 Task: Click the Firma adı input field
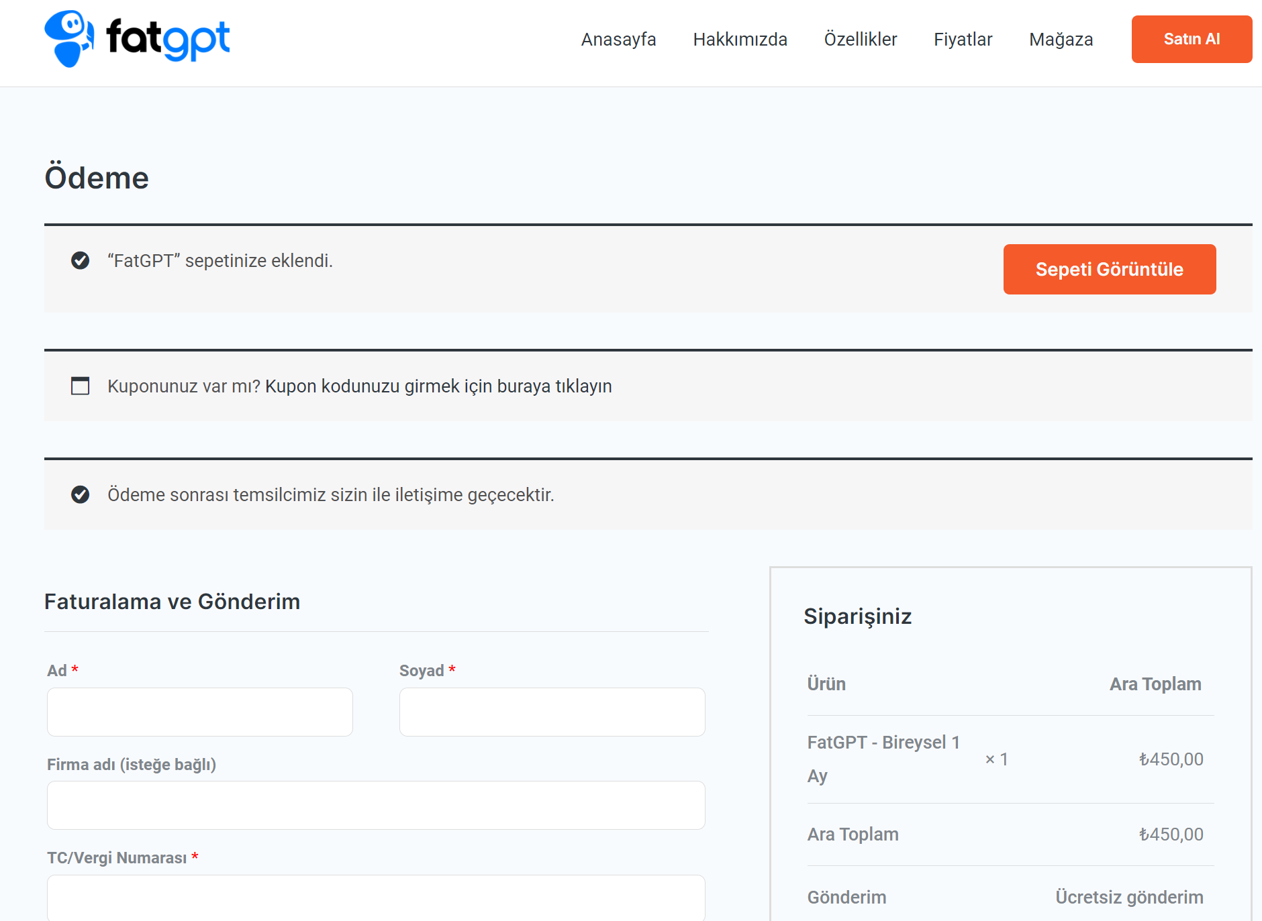point(376,805)
